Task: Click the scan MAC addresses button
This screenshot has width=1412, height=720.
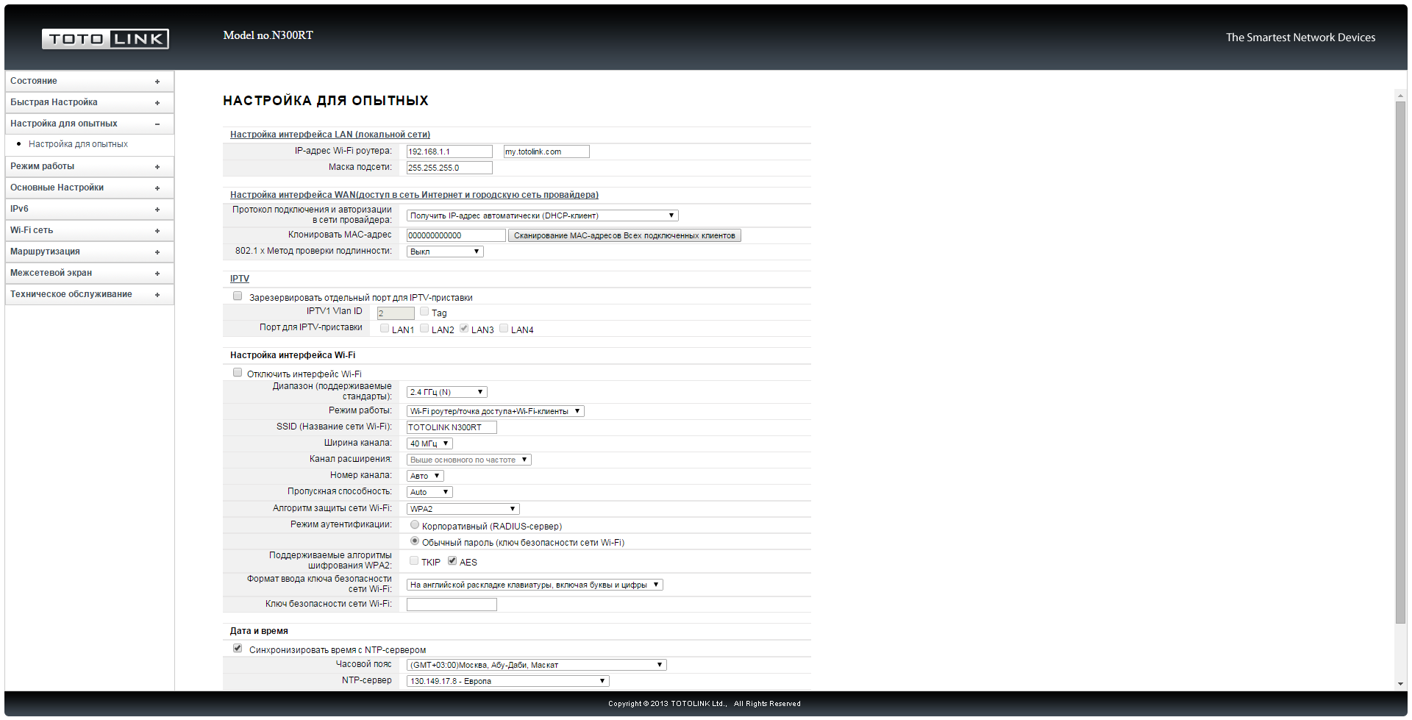Action: point(624,235)
